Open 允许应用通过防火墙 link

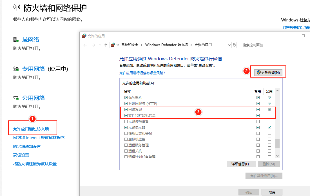(x=31, y=129)
